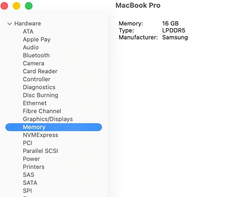Screen dimensions: 234x197
Task: View Audio device information
Action: click(x=31, y=47)
